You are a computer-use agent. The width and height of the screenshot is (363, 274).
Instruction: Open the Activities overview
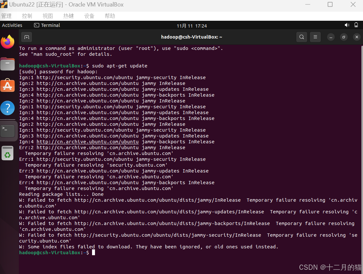click(x=12, y=25)
